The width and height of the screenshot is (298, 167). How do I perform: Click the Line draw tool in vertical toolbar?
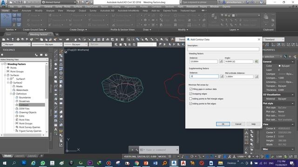click(56, 51)
